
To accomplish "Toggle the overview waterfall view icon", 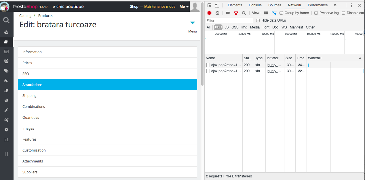I will pyautogui.click(x=274, y=13).
